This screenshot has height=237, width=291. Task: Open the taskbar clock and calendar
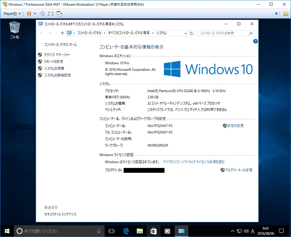point(266,231)
